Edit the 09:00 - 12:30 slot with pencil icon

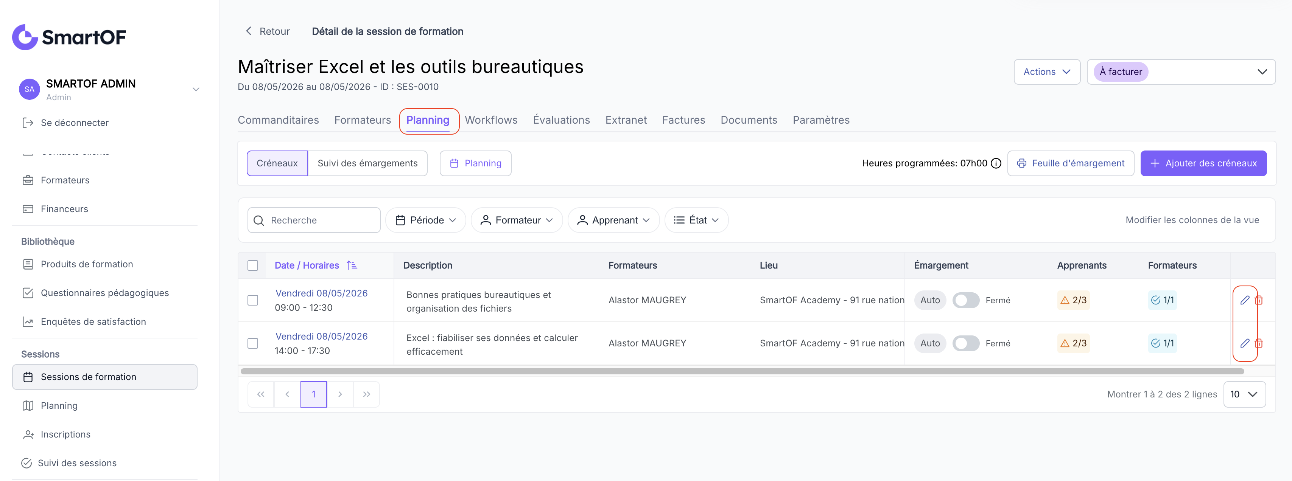[x=1244, y=300]
